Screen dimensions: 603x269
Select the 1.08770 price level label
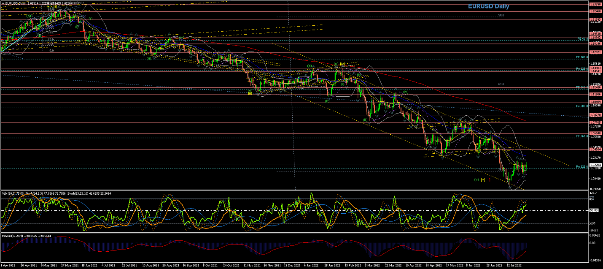(595, 115)
